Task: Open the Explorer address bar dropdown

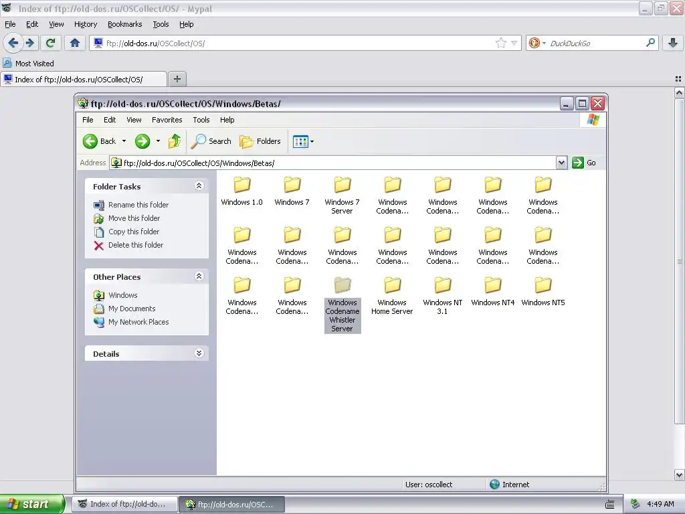Action: click(561, 163)
